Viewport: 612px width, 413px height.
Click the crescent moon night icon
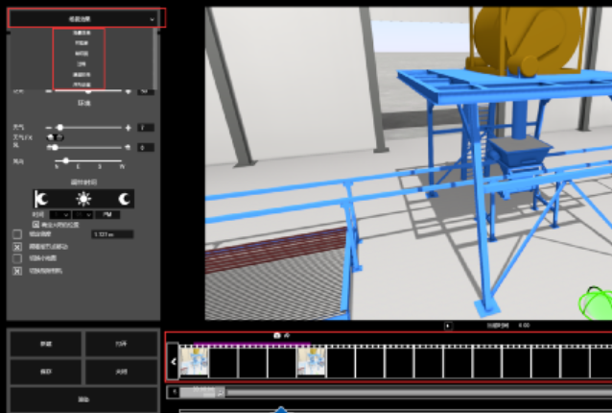point(124,199)
